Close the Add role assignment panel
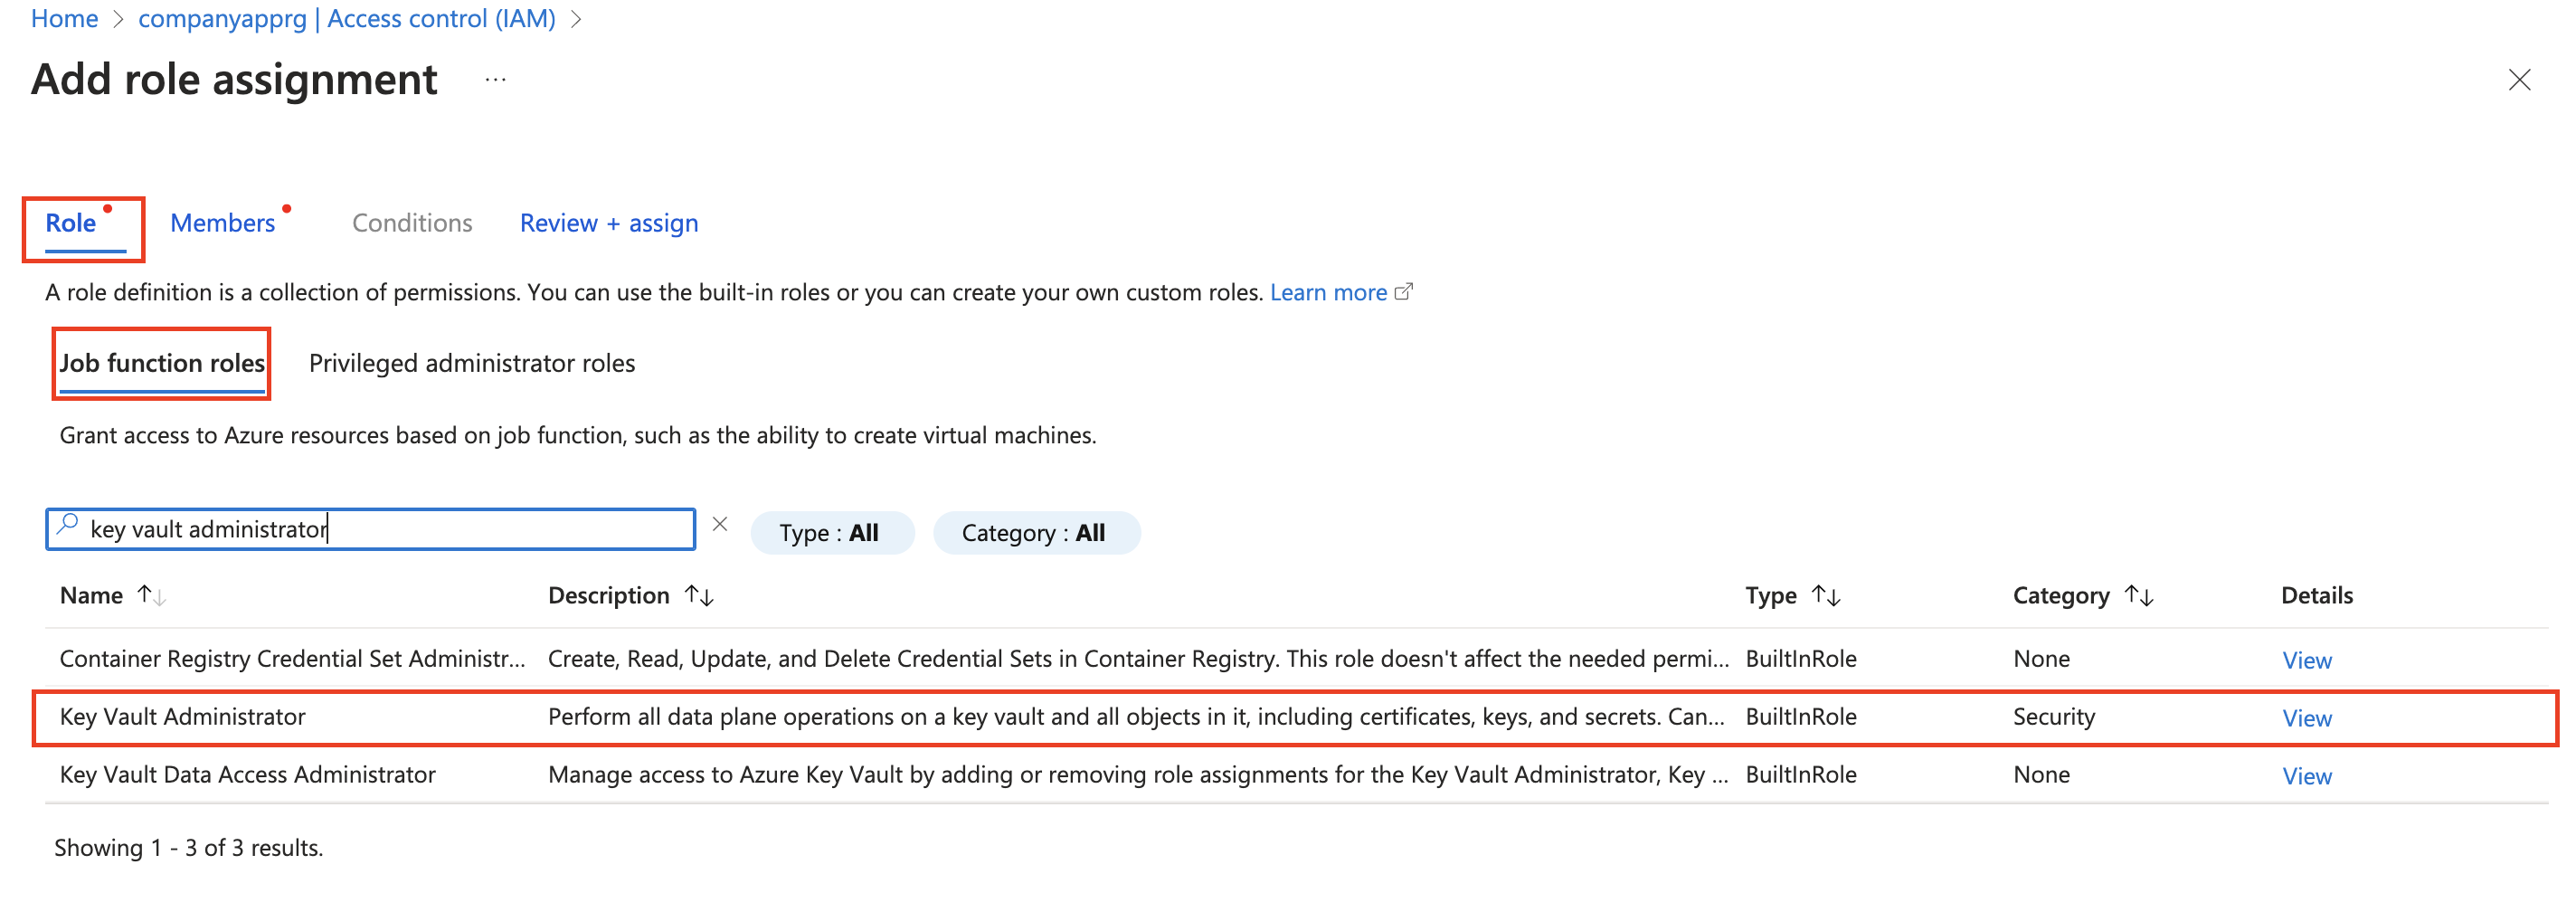This screenshot has height=912, width=2576. coord(2519,80)
